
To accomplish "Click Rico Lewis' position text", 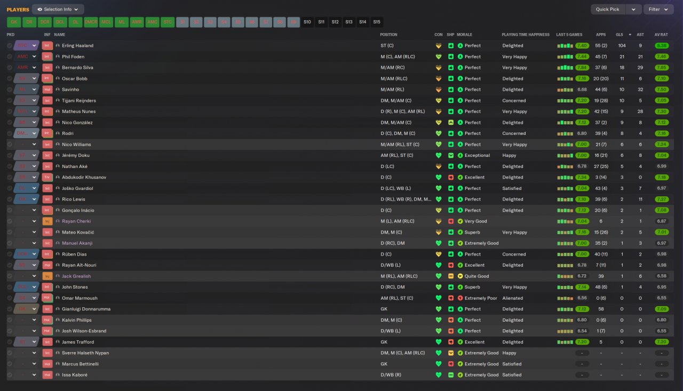I will tap(406, 200).
